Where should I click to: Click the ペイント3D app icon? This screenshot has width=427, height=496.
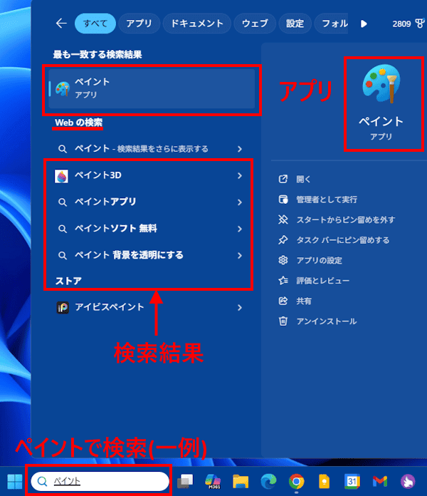coord(62,175)
